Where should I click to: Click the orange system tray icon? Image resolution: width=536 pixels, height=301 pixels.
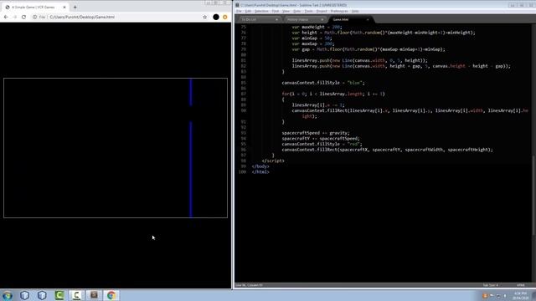click(484, 296)
